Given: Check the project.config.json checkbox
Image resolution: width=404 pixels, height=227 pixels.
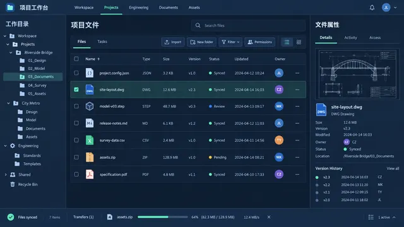Looking at the screenshot, I should (76, 73).
